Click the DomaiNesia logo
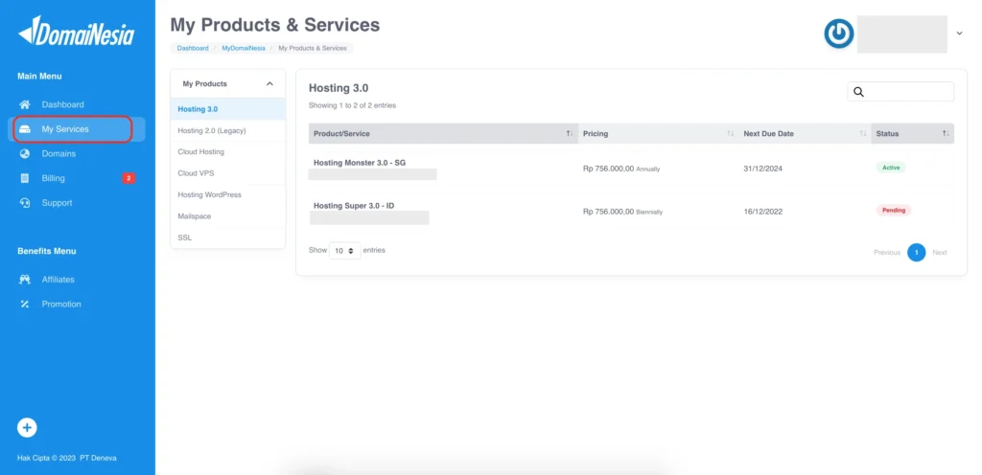 (x=77, y=32)
